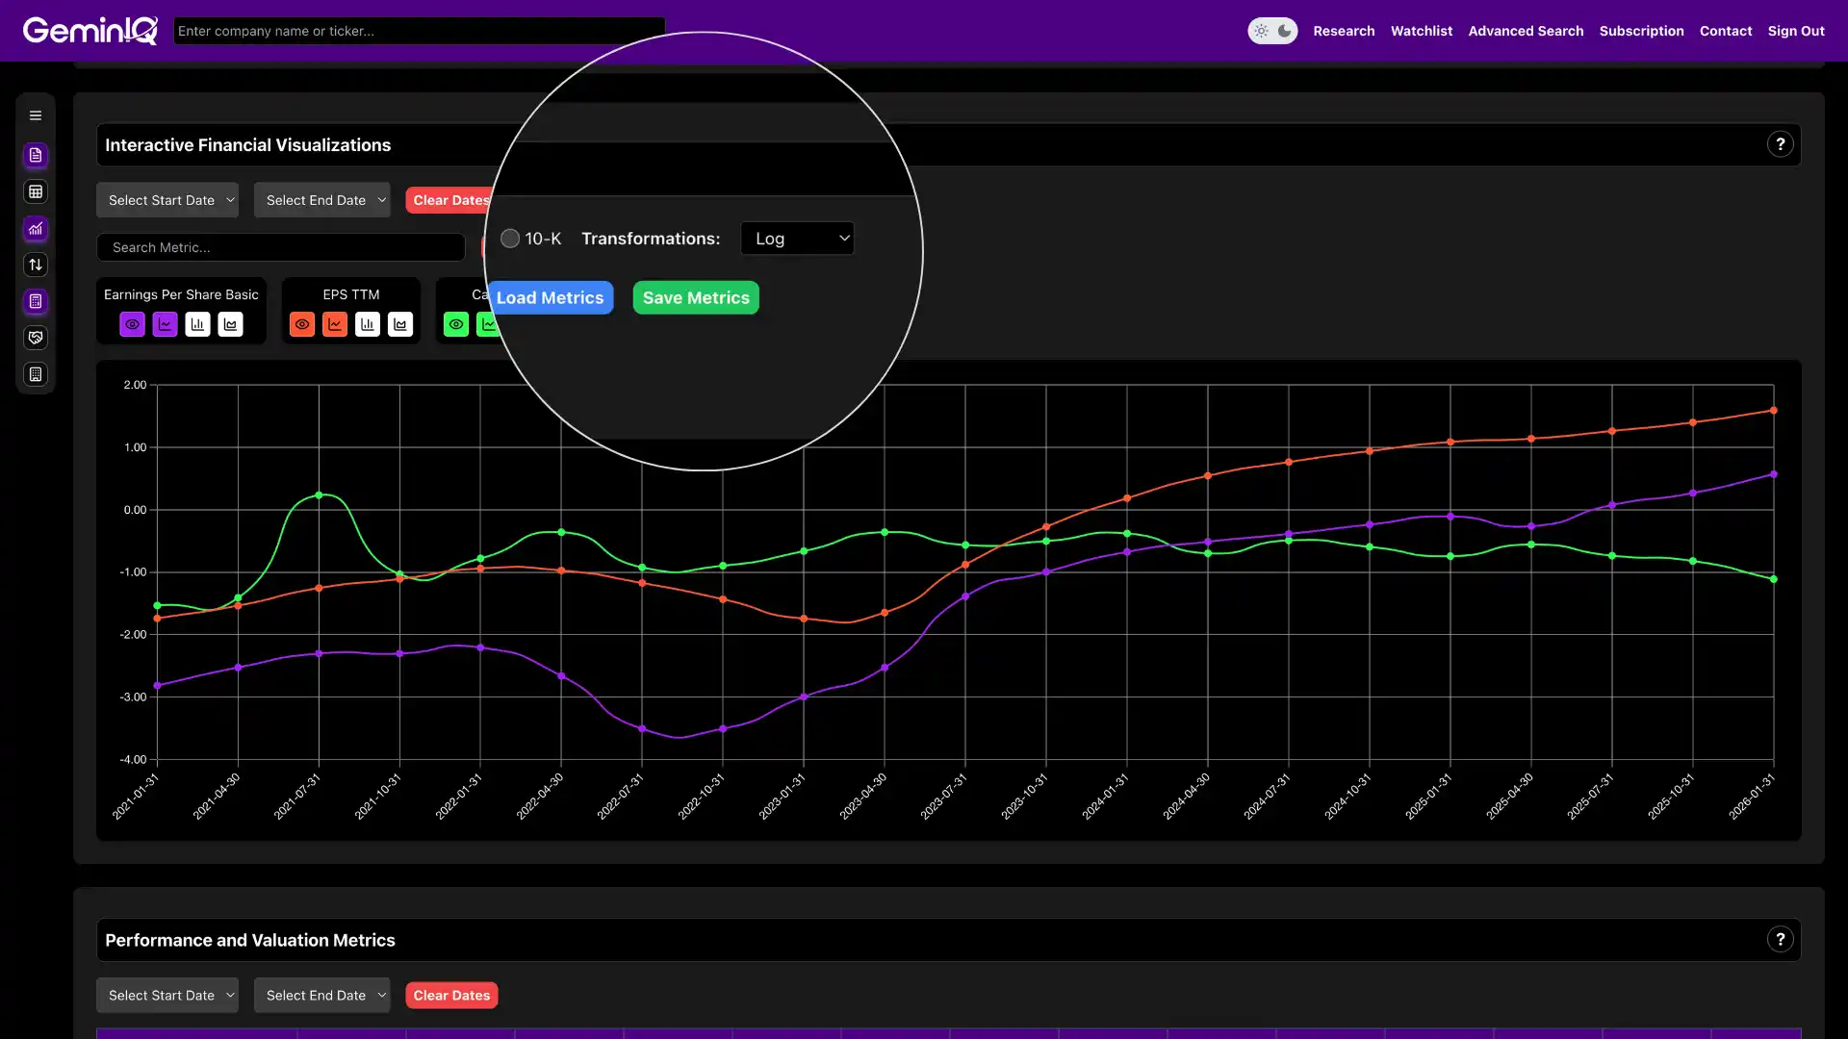Open the calculator tool in the sidebar
Viewport: 1848px width, 1039px height.
point(36,301)
